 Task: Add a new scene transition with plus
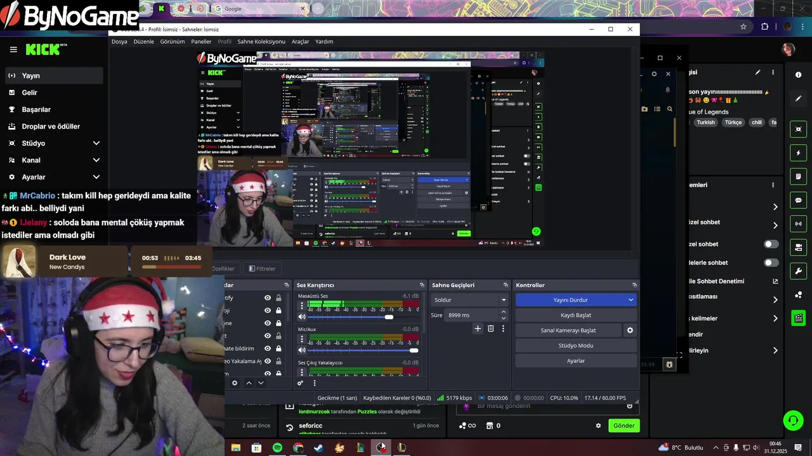pyautogui.click(x=478, y=329)
